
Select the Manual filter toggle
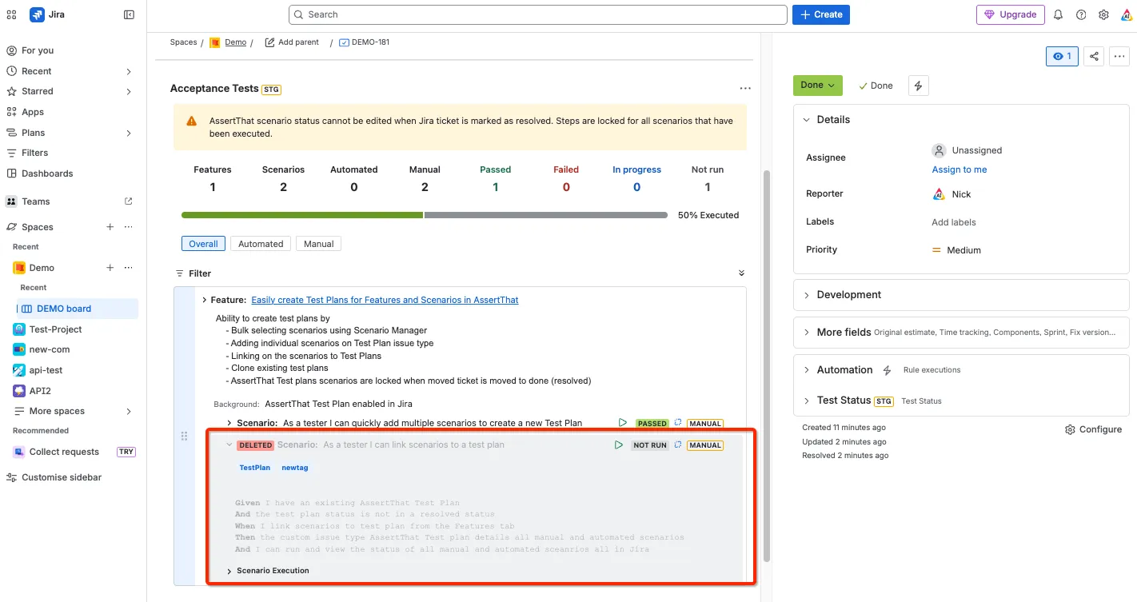click(318, 244)
